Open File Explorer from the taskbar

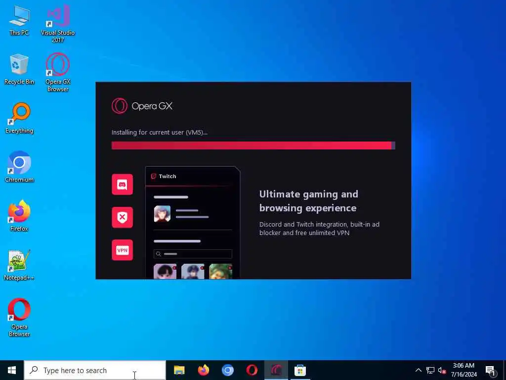pyautogui.click(x=179, y=370)
